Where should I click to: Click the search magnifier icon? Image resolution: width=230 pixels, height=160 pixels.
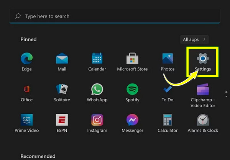(x=18, y=16)
